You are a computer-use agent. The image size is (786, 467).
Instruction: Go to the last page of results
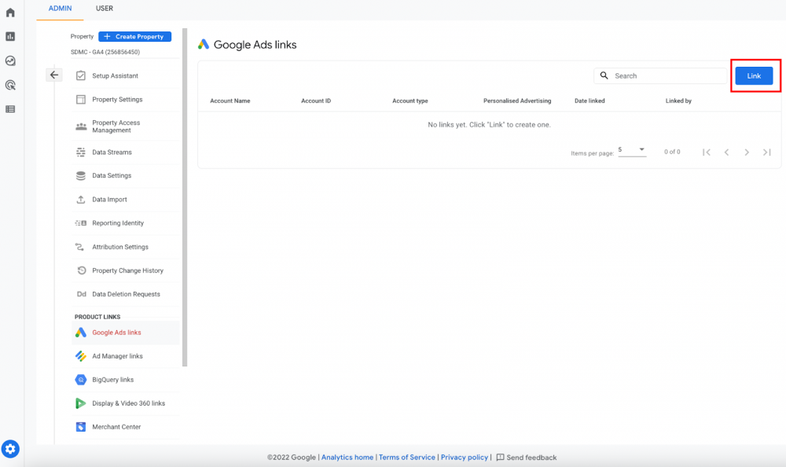point(767,152)
